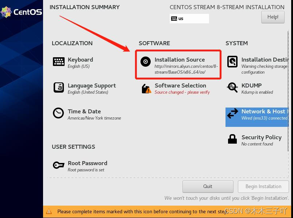Open the keyboard layout selector showing us
This screenshot has height=218, width=293.
(189, 18)
